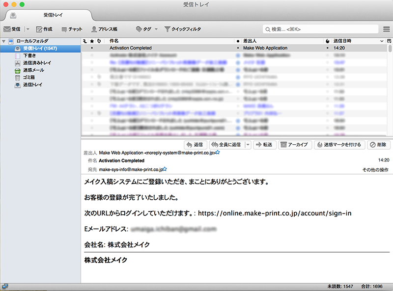Click 14:20 time in message header

coord(384,160)
